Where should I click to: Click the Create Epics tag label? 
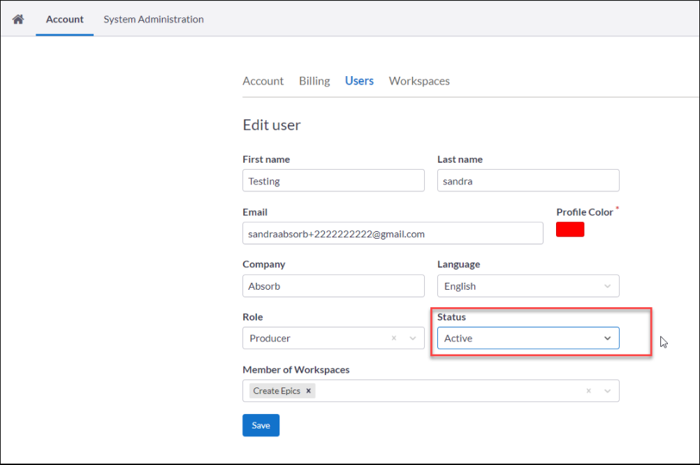tap(277, 391)
